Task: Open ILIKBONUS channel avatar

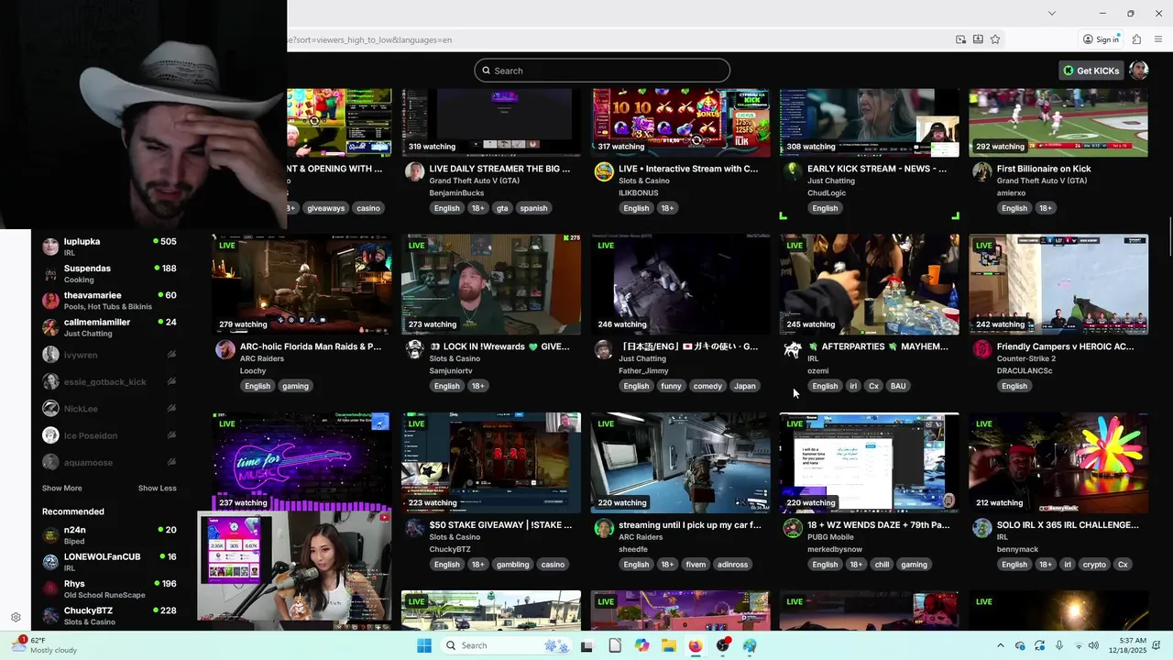Action: pyautogui.click(x=604, y=171)
